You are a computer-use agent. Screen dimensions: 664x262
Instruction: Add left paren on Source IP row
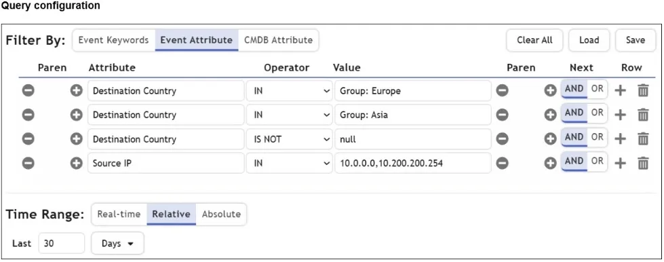[x=76, y=163]
